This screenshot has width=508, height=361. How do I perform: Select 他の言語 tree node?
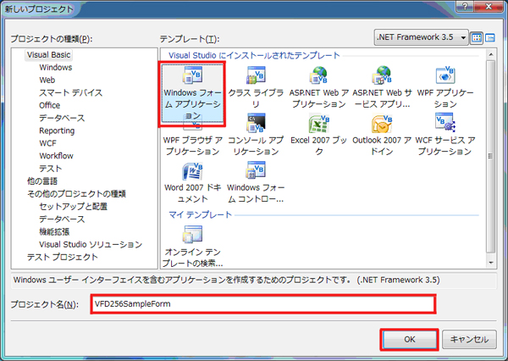pos(42,181)
